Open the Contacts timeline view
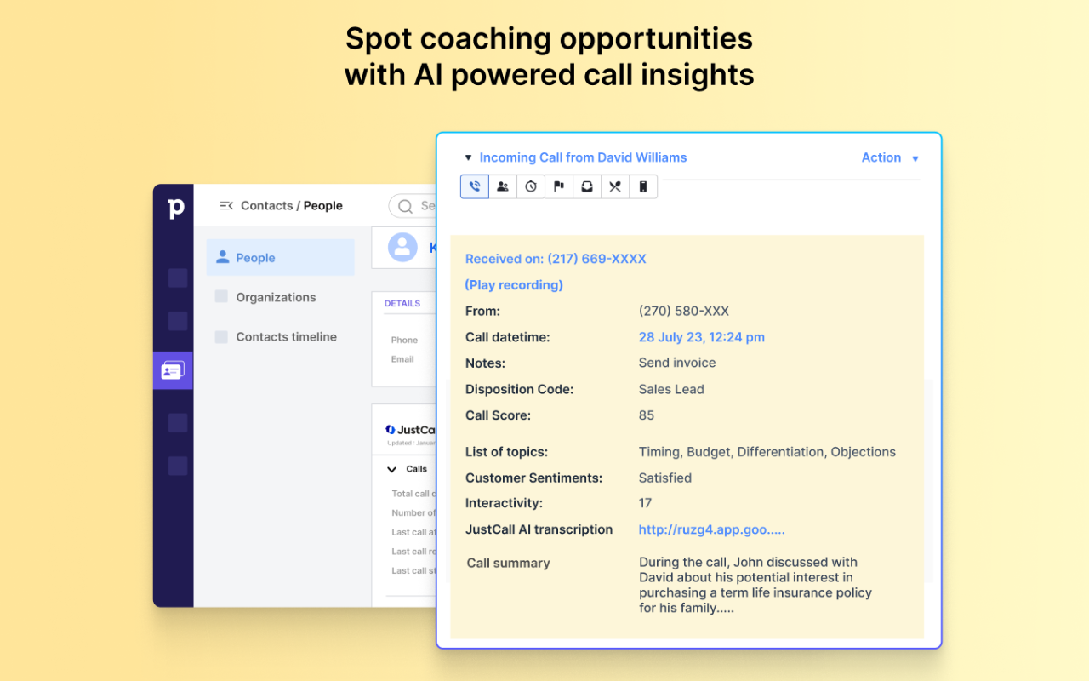The width and height of the screenshot is (1089, 681). click(x=285, y=336)
